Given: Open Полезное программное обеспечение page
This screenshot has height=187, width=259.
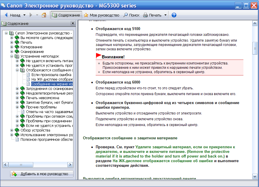Looking at the screenshot, I should click(47, 139).
